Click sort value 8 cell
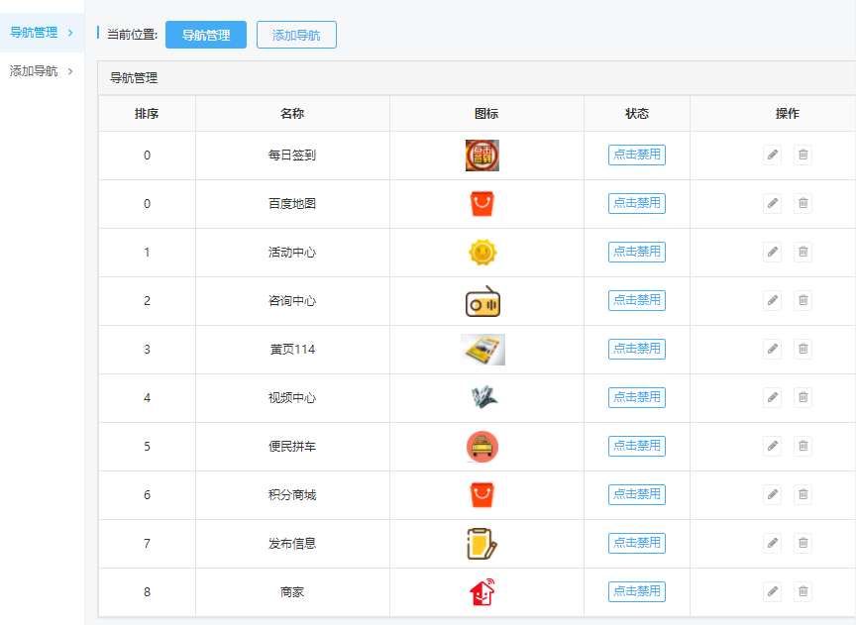Viewport: 856px width, 625px height. (x=147, y=592)
